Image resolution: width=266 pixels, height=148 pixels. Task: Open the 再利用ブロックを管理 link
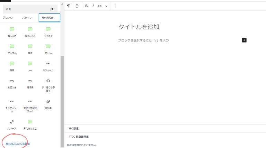tap(18, 143)
